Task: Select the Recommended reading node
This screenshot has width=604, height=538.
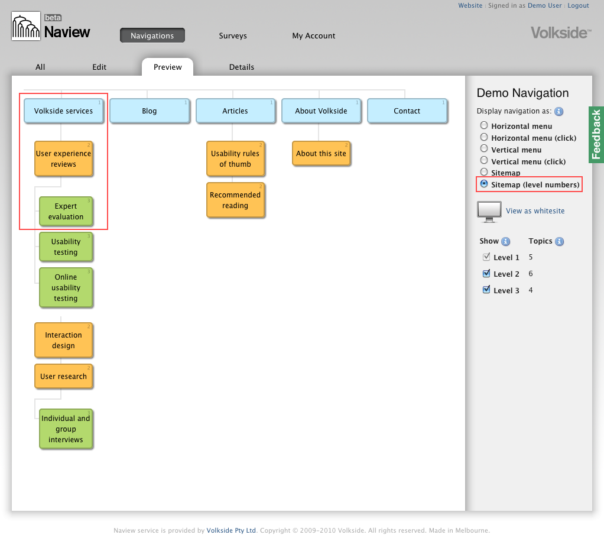Action: tap(235, 200)
